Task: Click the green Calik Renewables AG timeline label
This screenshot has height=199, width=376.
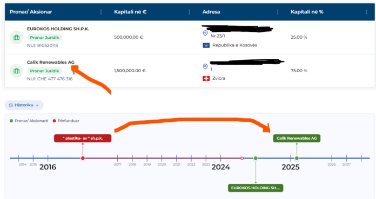Action: 297,138
